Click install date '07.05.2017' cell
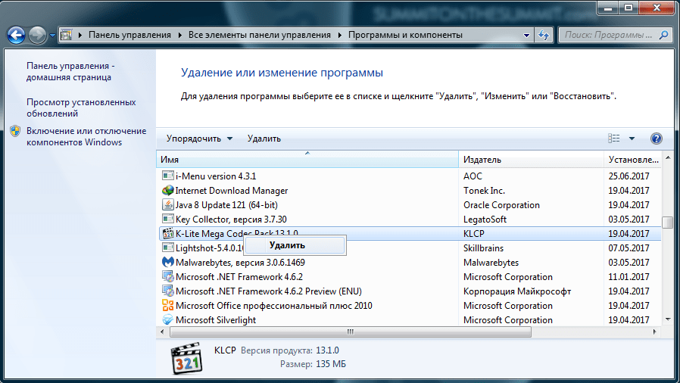The height and width of the screenshot is (383, 680). tap(629, 248)
